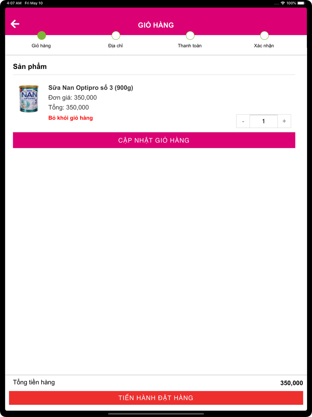This screenshot has height=417, width=312.
Task: Focus the quantity input field
Action: tap(264, 121)
